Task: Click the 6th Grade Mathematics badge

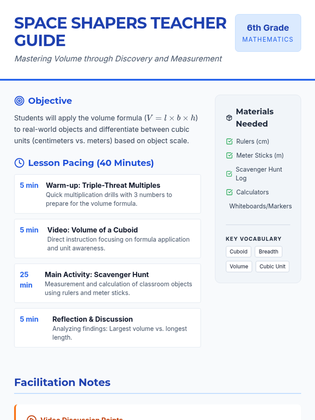Action: point(268,33)
